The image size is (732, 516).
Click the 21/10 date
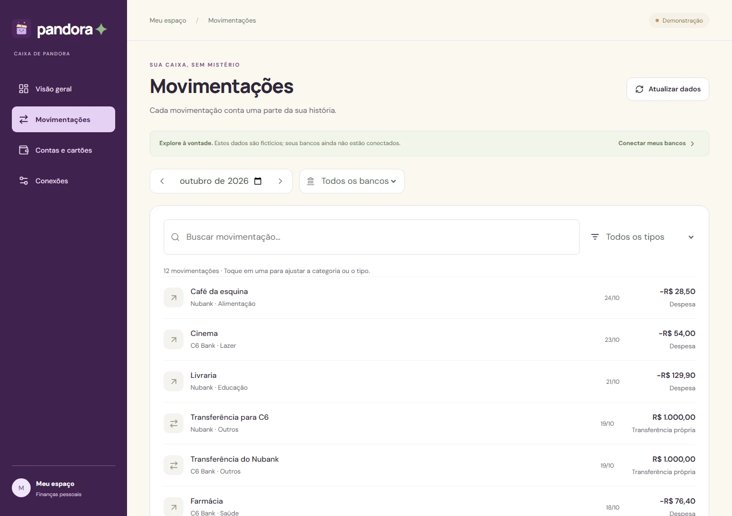tap(613, 382)
